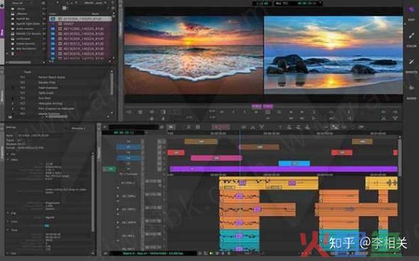Click the blue color swatch in the inspector
Viewport: 419px width, 261px height.
pyautogui.click(x=47, y=226)
